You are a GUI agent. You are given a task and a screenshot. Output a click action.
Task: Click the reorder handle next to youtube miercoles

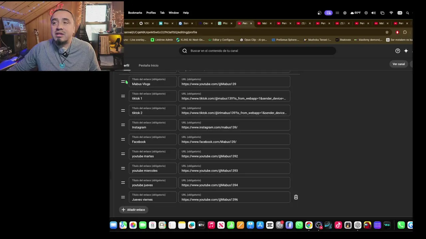123,168
